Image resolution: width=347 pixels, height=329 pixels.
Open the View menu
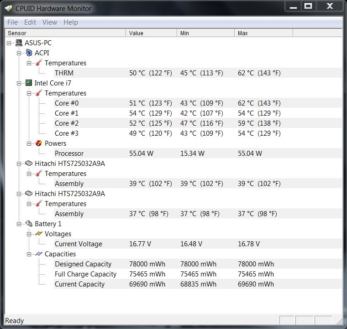[50, 22]
